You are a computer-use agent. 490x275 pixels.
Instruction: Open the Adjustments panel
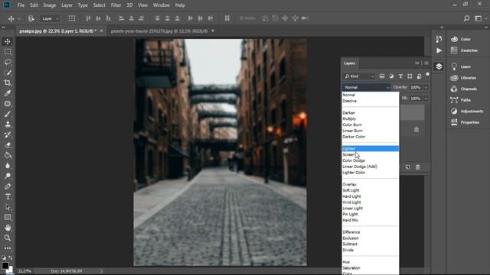click(x=467, y=112)
